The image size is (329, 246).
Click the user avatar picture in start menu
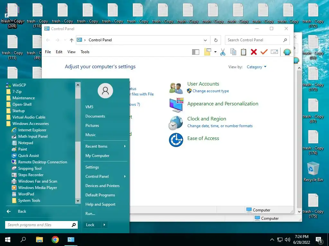pyautogui.click(x=105, y=91)
